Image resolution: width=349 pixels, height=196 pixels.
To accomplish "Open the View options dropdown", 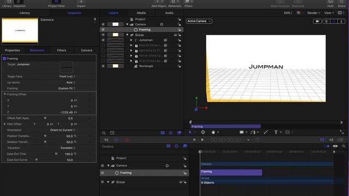I will click(x=329, y=13).
